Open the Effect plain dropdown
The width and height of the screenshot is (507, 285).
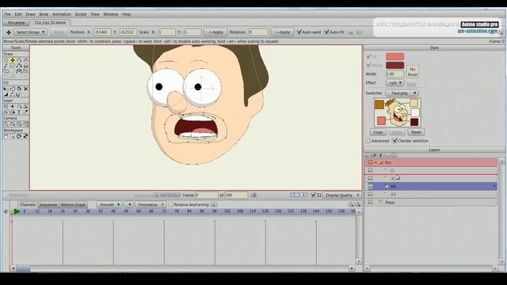coord(395,82)
